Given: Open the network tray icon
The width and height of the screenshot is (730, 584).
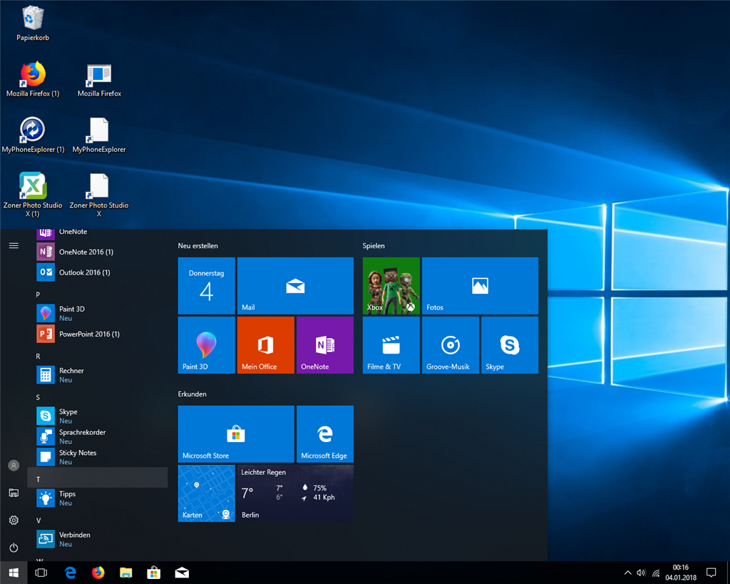Looking at the screenshot, I should pyautogui.click(x=656, y=573).
